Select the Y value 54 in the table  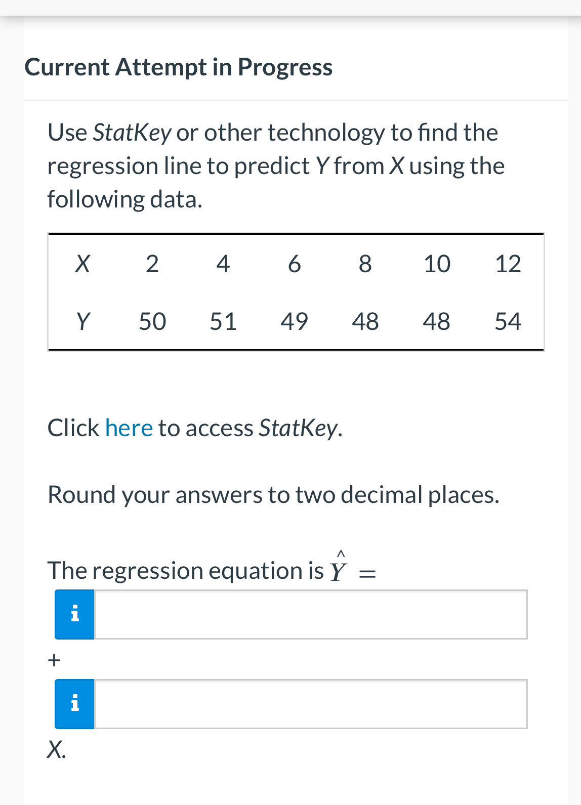(509, 321)
